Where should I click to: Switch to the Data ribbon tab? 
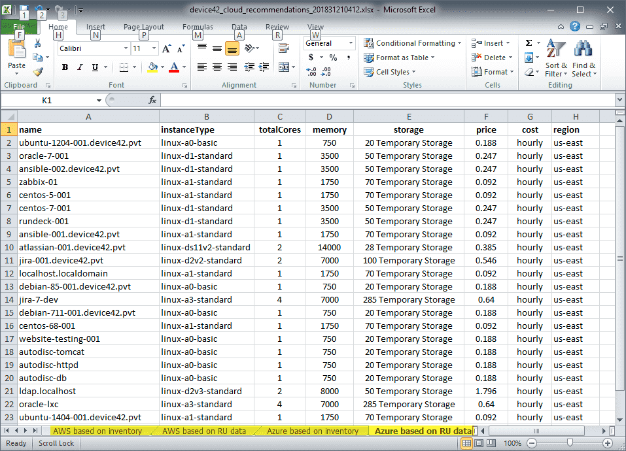point(239,27)
